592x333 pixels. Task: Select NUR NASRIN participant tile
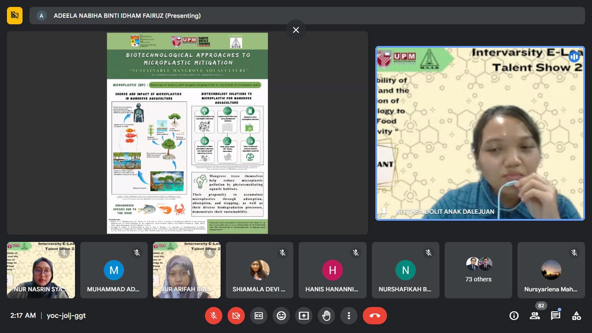[41, 270]
